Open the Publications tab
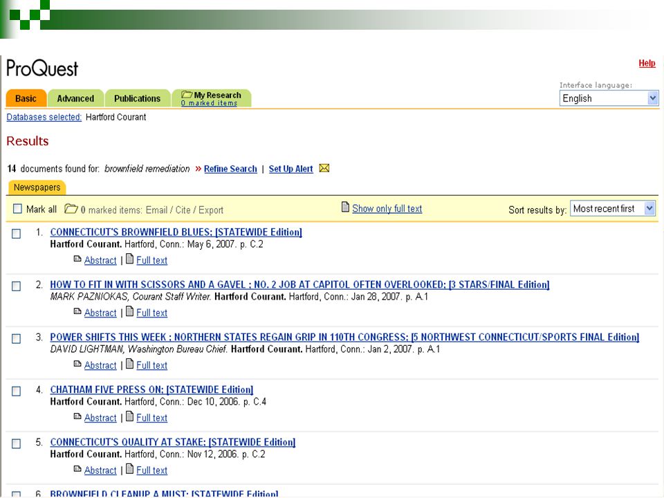The width and height of the screenshot is (664, 498). point(137,98)
